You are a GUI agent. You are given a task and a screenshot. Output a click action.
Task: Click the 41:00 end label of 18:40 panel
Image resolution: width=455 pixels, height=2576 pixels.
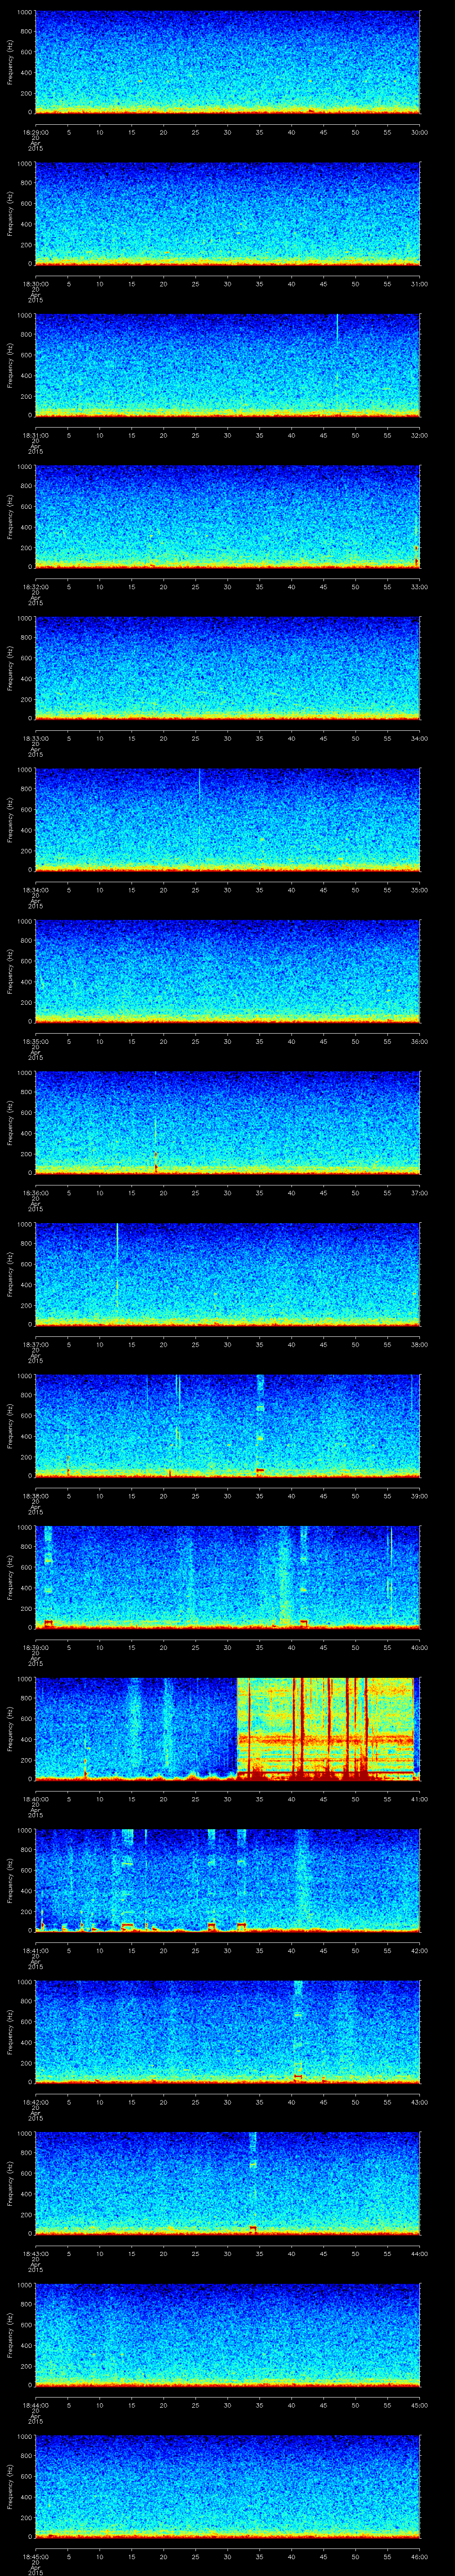pyautogui.click(x=419, y=1798)
